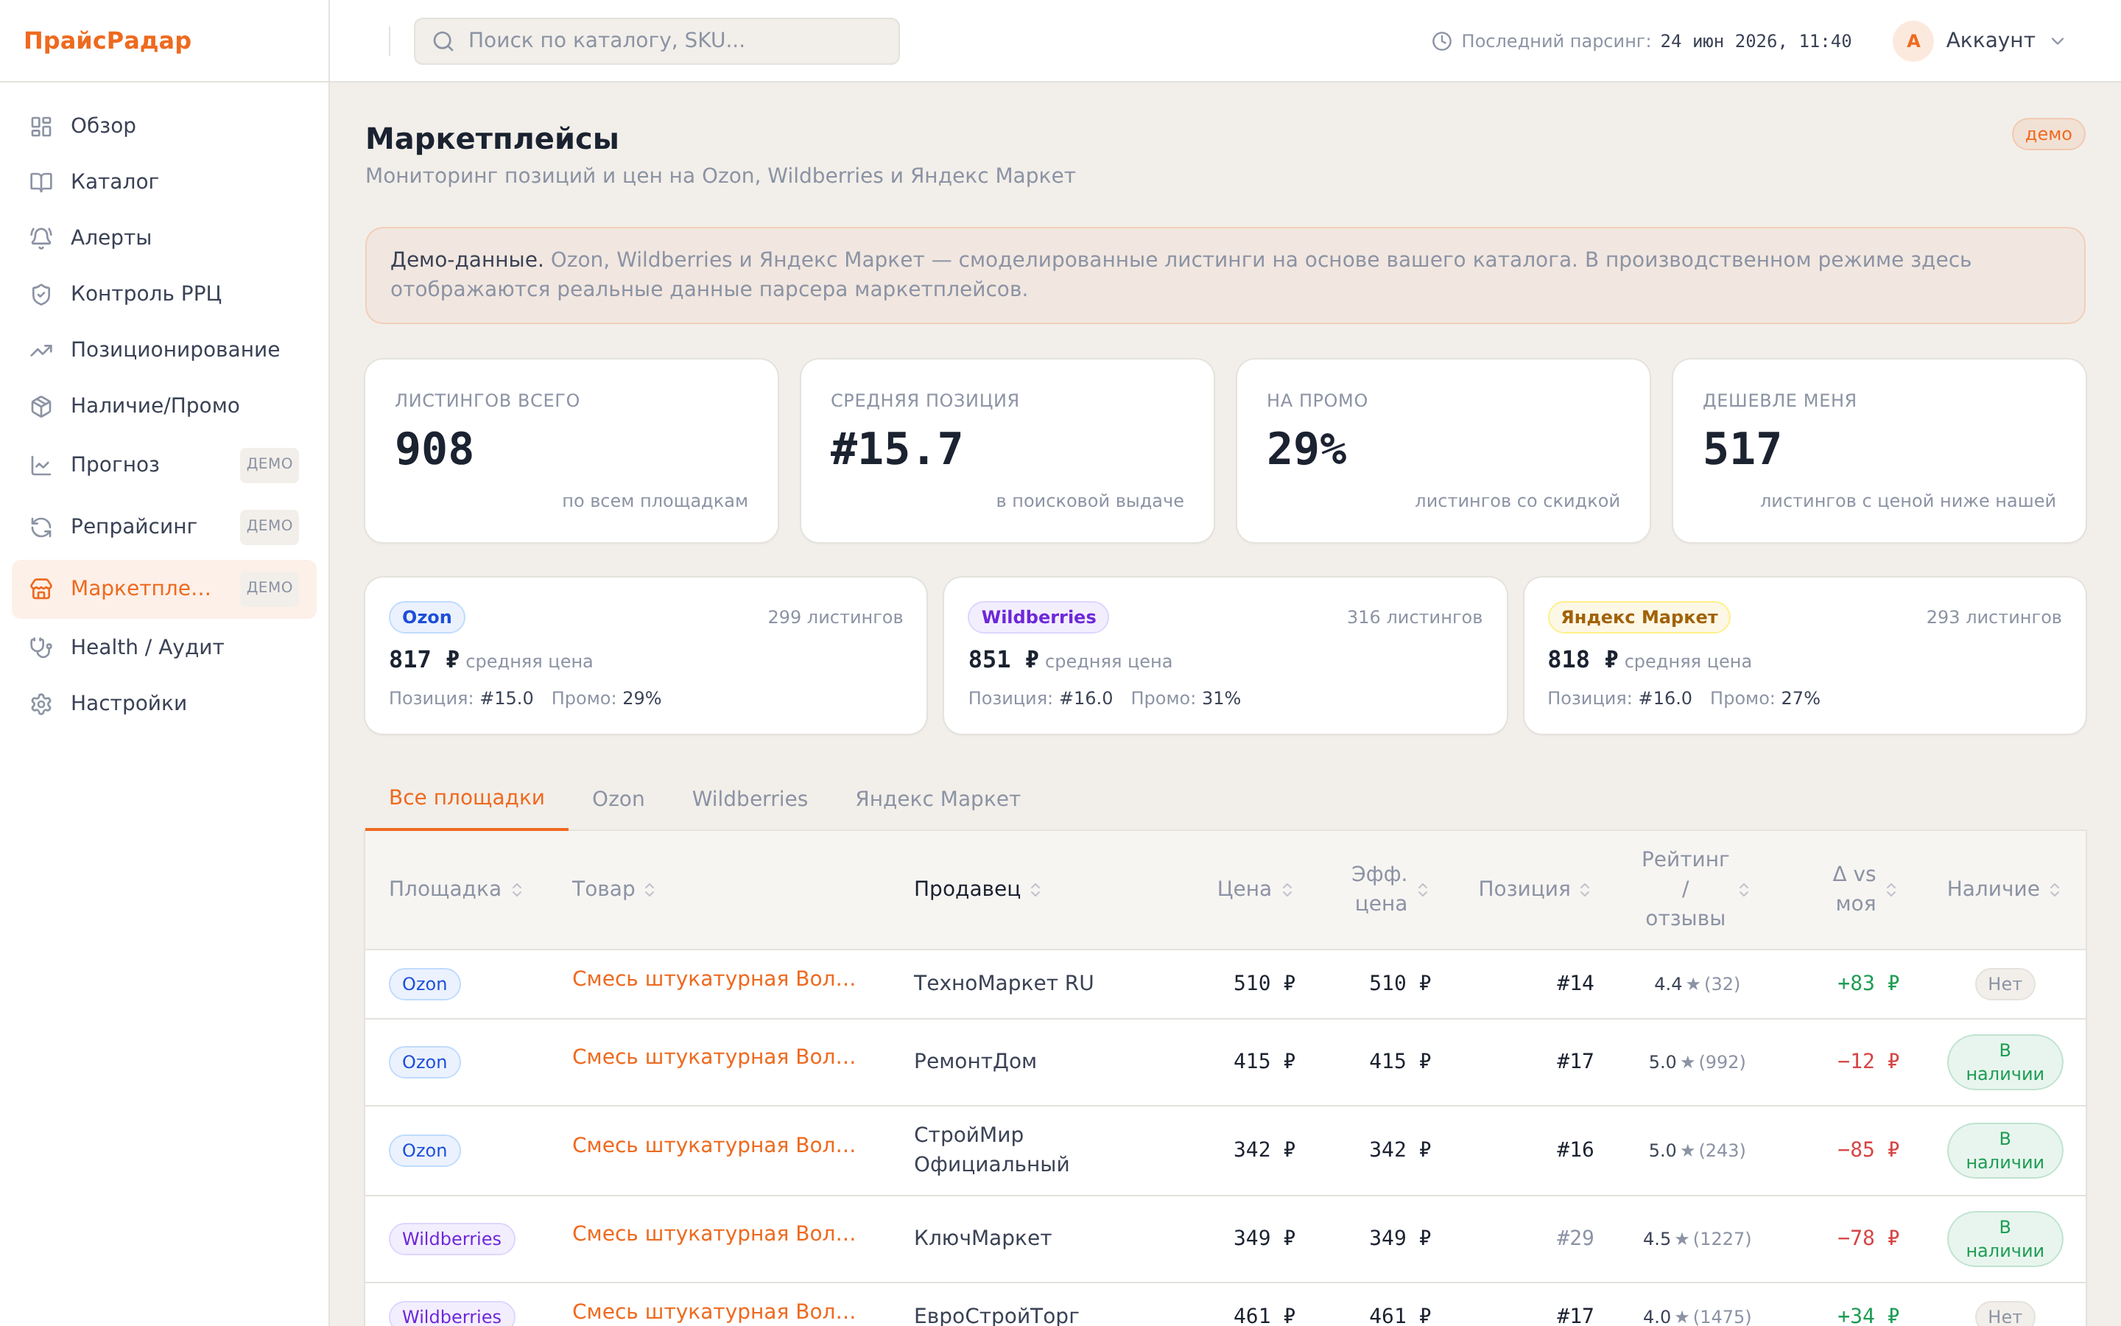Sort by Эфф. цена column
The image size is (2121, 1326).
pos(1389,889)
